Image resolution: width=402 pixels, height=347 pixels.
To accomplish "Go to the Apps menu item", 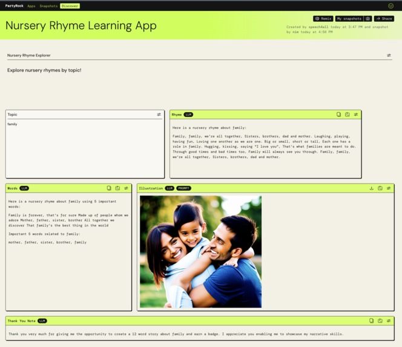I will [31, 6].
